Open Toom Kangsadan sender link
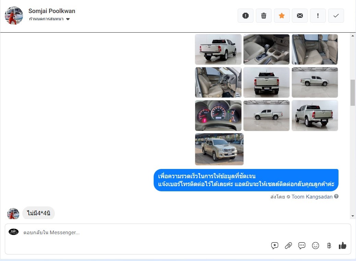This screenshot has width=356, height=261. click(x=312, y=197)
